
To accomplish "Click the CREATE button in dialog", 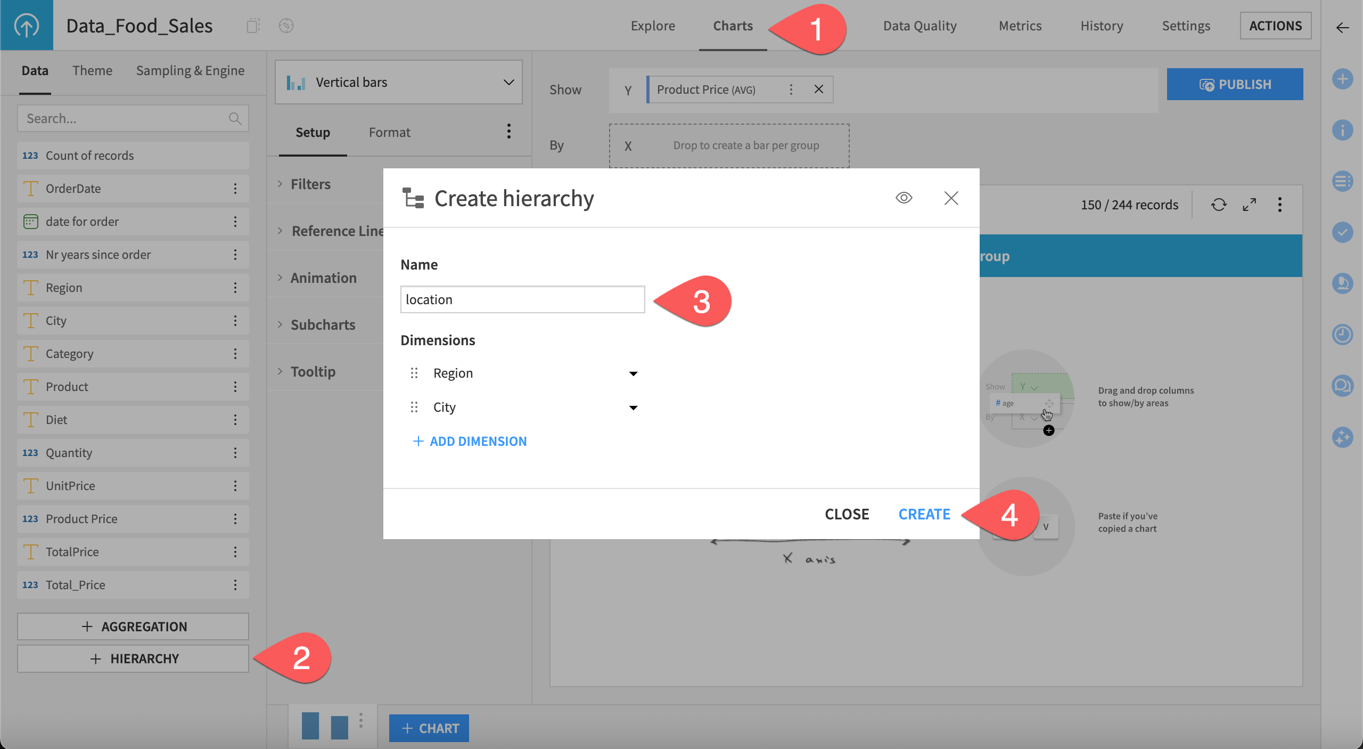I will tap(924, 514).
